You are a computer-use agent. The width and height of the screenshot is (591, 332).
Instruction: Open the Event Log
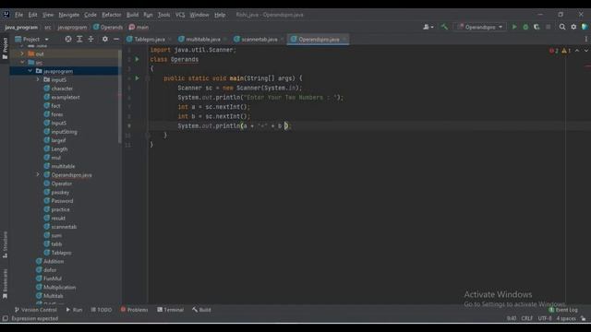(x=563, y=310)
